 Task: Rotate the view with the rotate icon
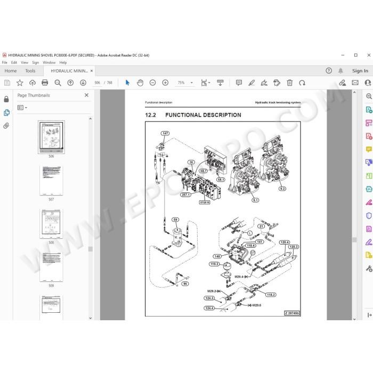point(302,83)
